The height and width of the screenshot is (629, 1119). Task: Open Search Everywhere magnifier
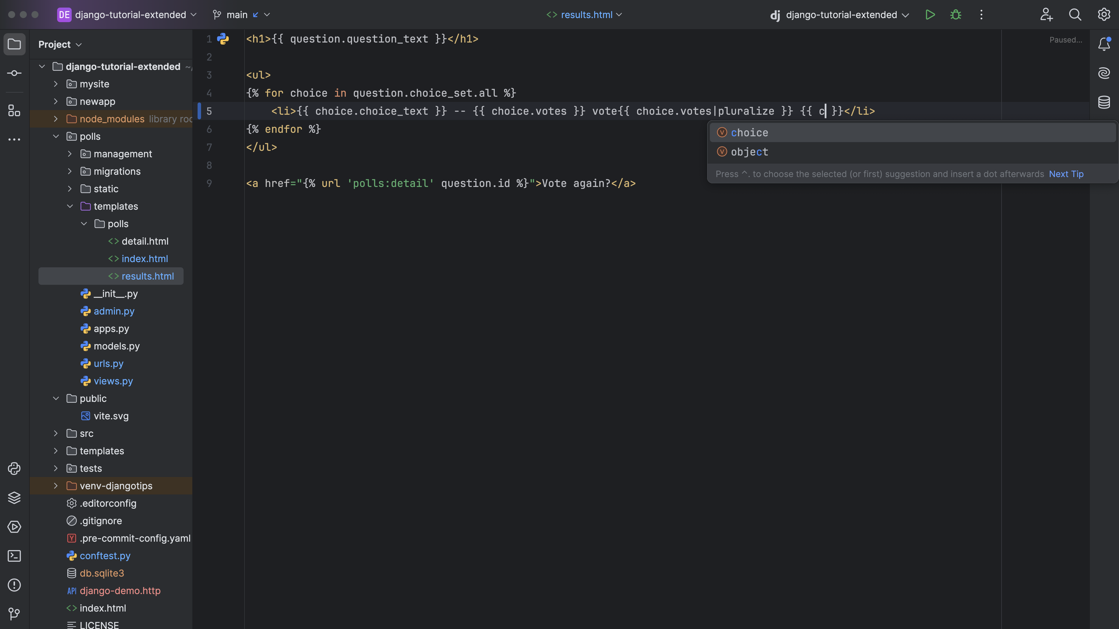point(1075,15)
